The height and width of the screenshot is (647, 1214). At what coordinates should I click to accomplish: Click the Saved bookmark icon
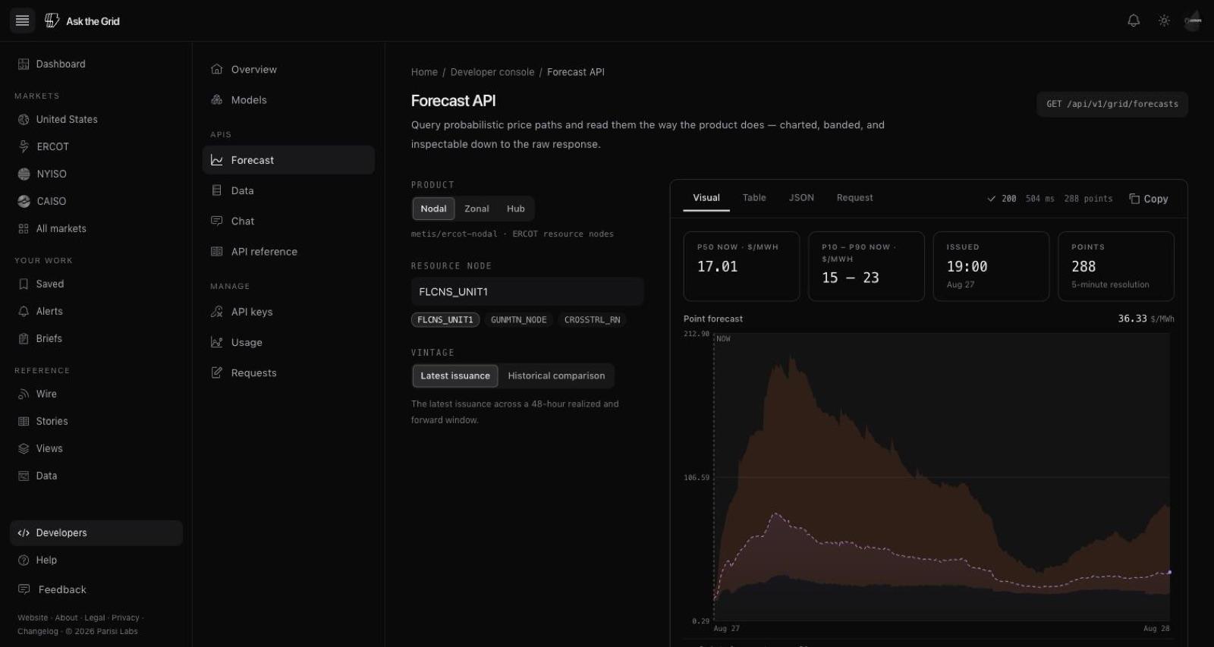tap(24, 284)
